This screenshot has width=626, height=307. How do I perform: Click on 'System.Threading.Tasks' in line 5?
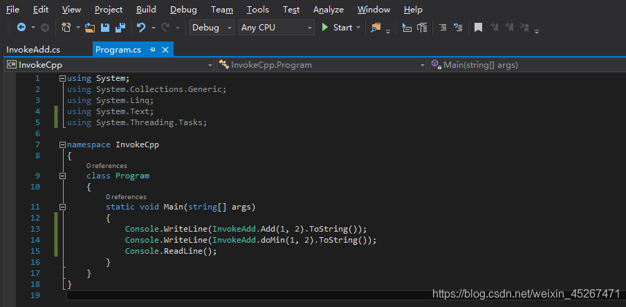click(x=151, y=123)
